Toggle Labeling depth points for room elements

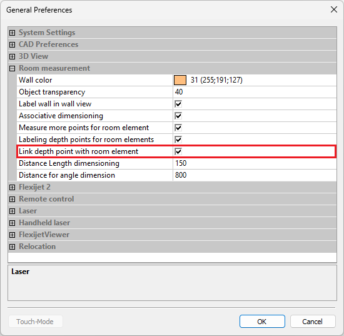[178, 140]
